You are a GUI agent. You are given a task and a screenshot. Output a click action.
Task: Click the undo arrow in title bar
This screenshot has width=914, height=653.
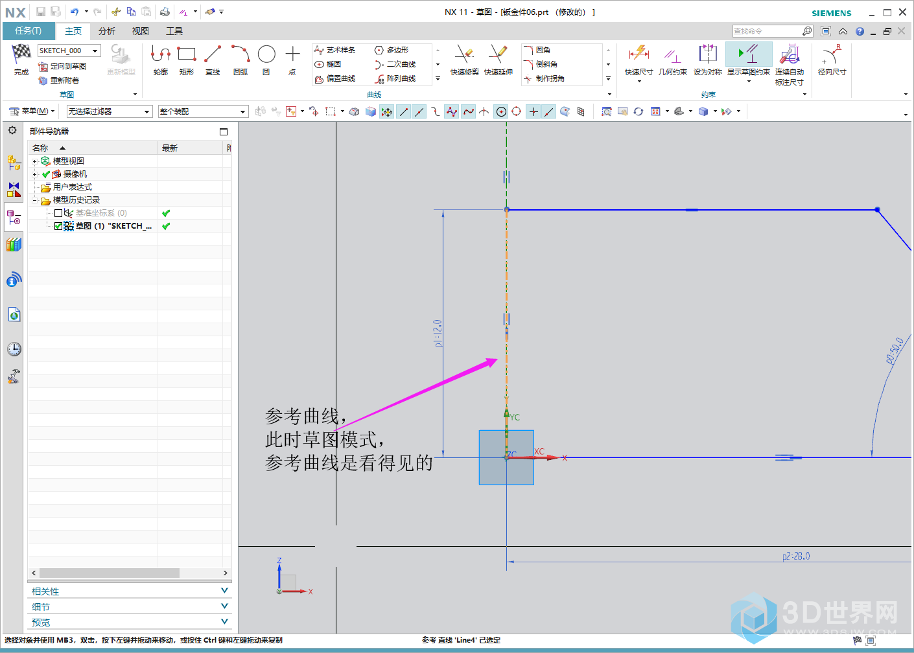[75, 12]
